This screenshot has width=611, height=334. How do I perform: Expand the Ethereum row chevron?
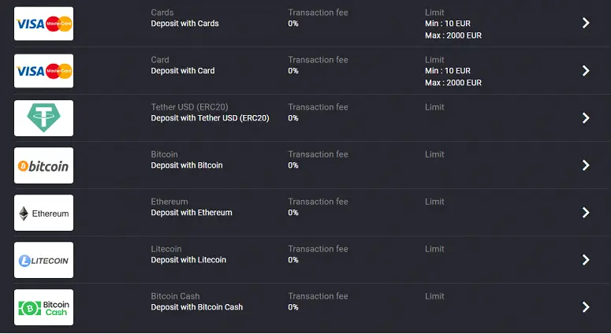[586, 213]
